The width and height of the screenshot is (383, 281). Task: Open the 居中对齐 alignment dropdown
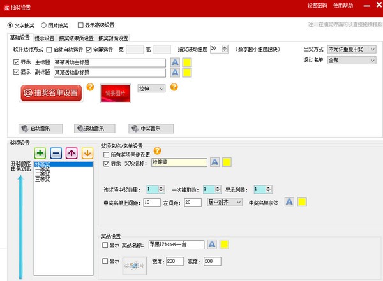click(x=223, y=202)
